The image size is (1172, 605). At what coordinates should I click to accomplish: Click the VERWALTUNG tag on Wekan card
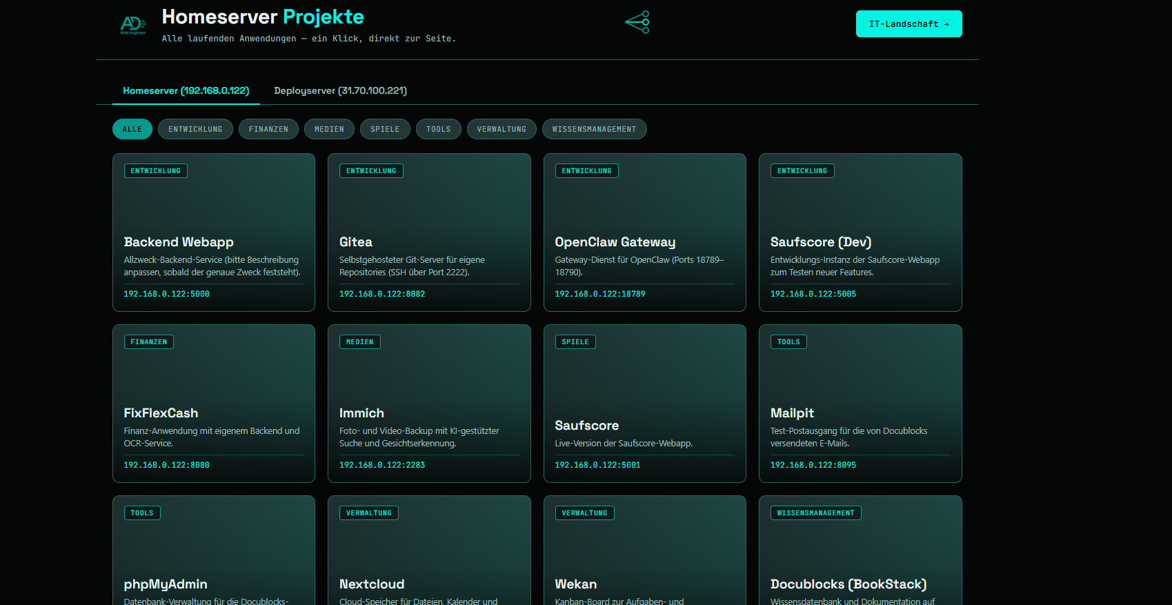pyautogui.click(x=585, y=513)
